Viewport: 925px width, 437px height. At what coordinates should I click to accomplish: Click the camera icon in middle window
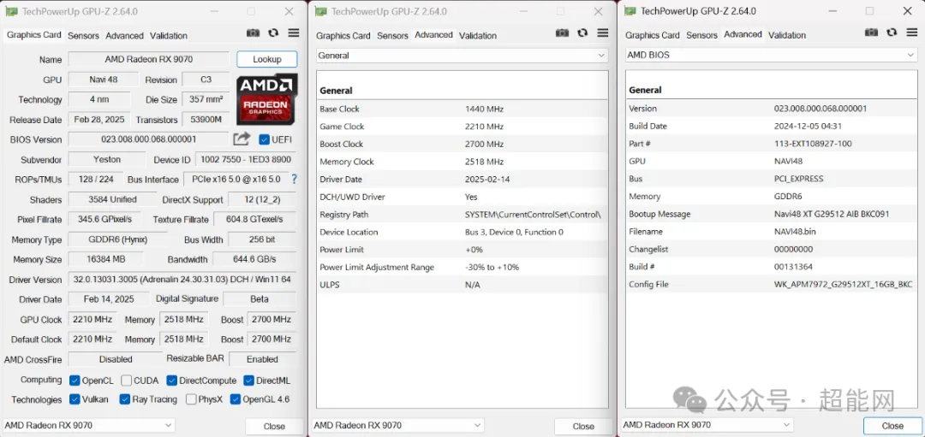click(562, 33)
